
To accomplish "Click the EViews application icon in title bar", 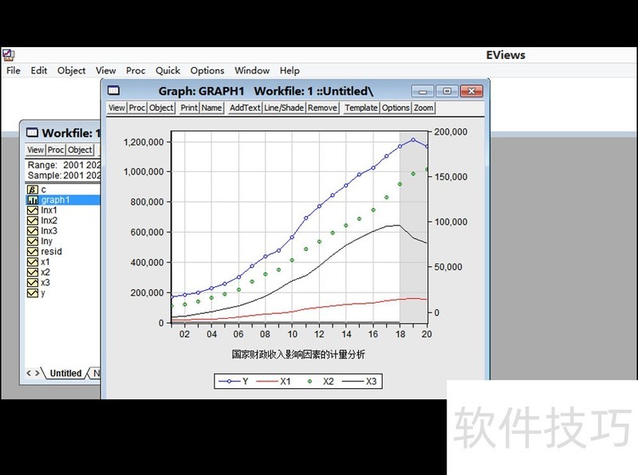I will [9, 55].
